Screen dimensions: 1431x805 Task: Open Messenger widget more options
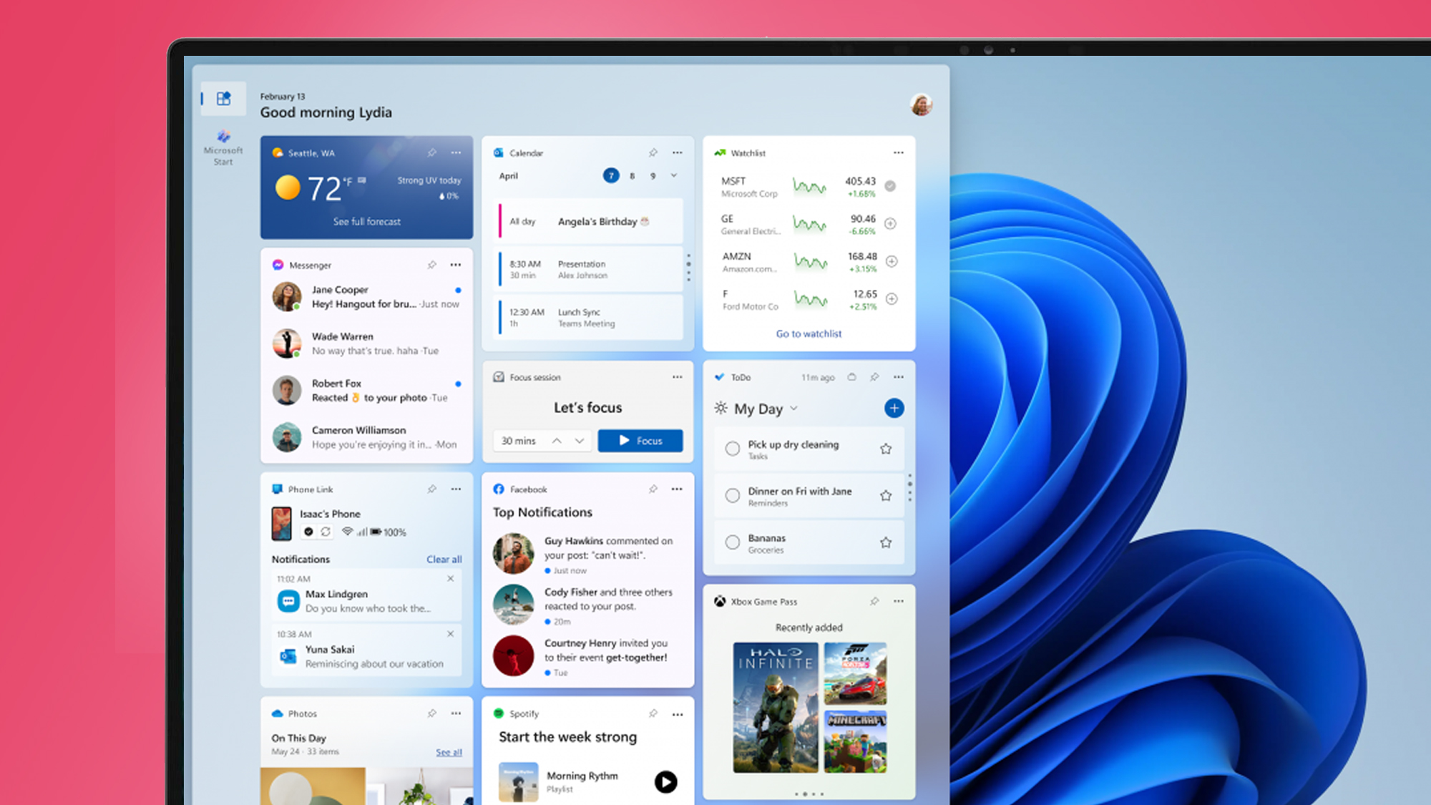point(456,265)
